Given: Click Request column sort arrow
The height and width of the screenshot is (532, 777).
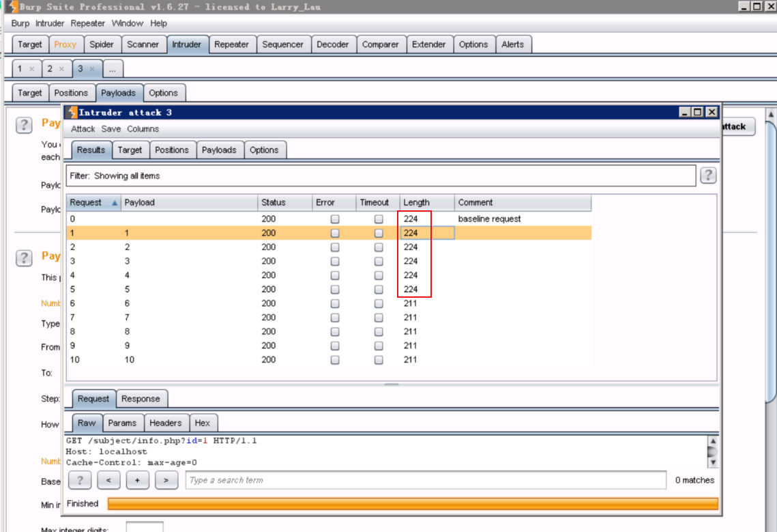Looking at the screenshot, I should [115, 202].
